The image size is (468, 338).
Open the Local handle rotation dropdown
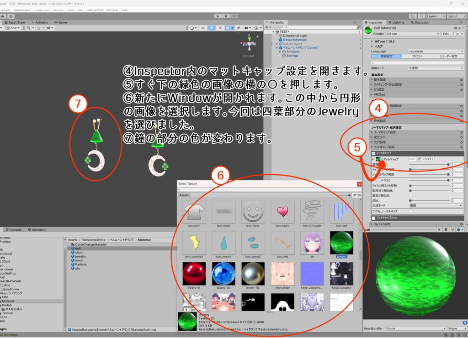[x=12, y=28]
